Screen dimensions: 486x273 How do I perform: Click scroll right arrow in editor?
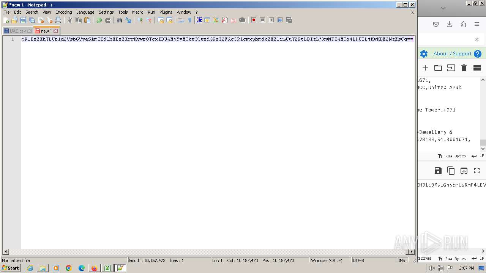pyautogui.click(x=411, y=251)
